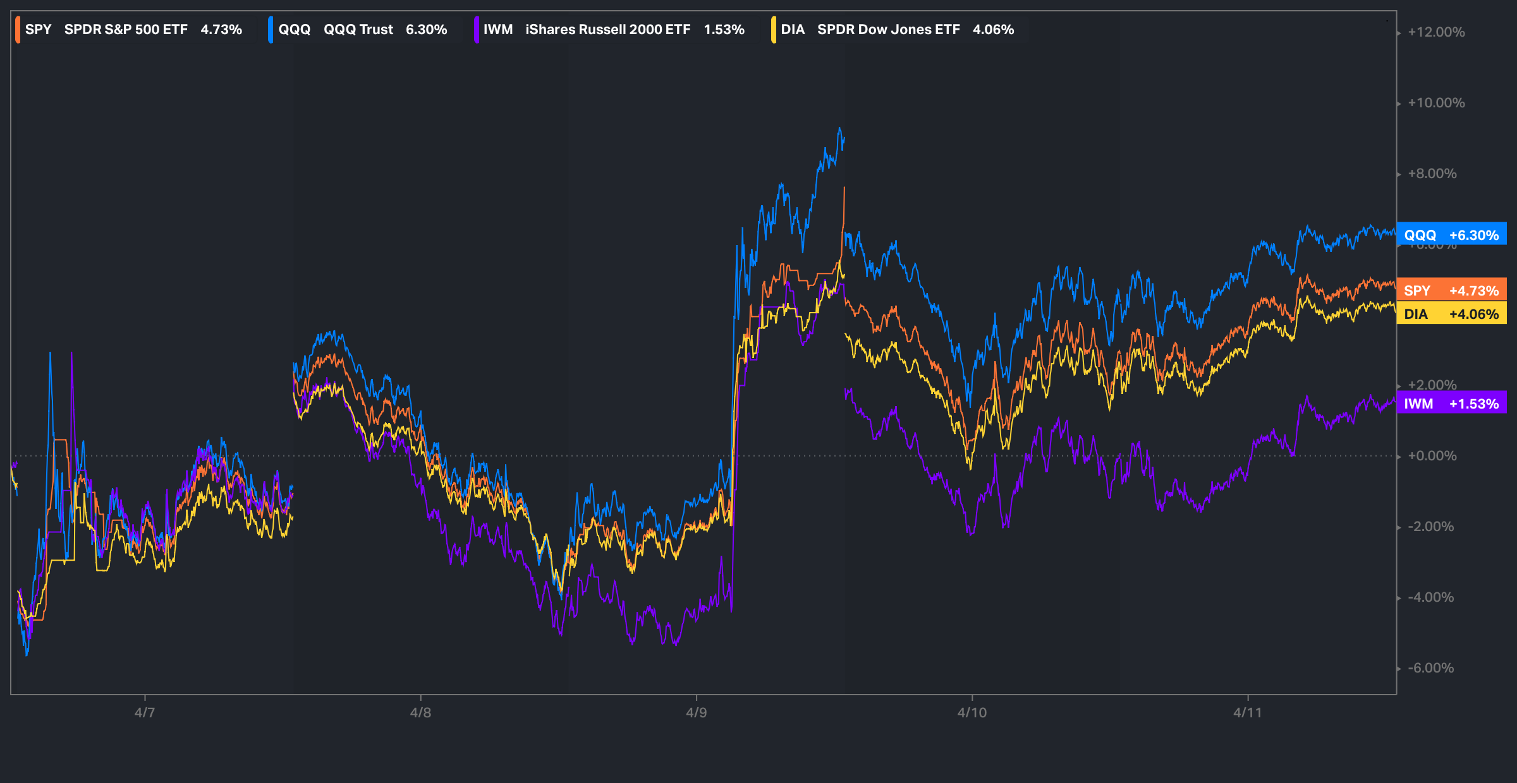Click the +12.00% label on the y-axis
This screenshot has height=783, width=1517.
pyautogui.click(x=1436, y=32)
